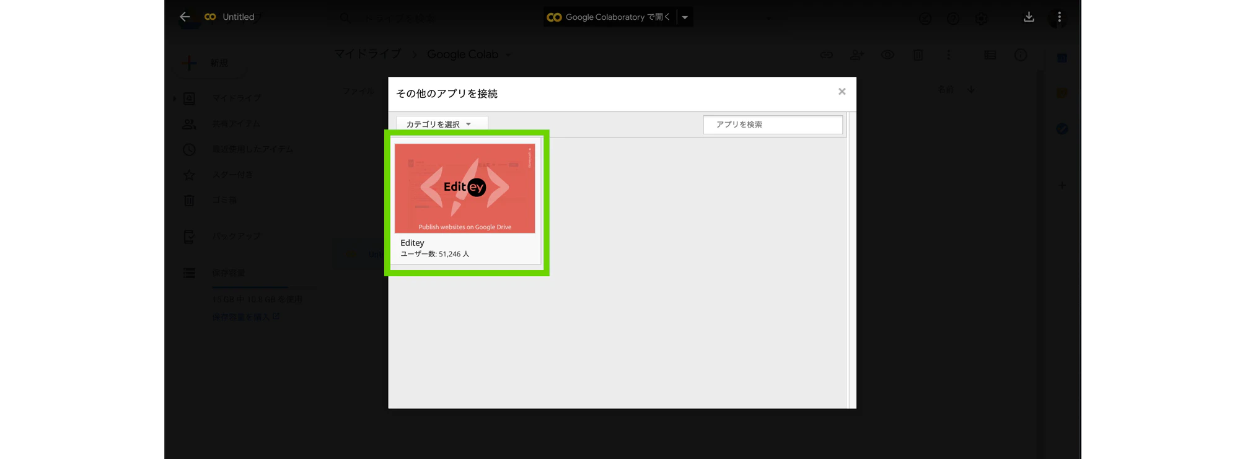Select バックアップ in the sidebar

(236, 236)
